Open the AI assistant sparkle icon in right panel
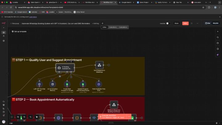222x125 pixels. [x=218, y=55]
